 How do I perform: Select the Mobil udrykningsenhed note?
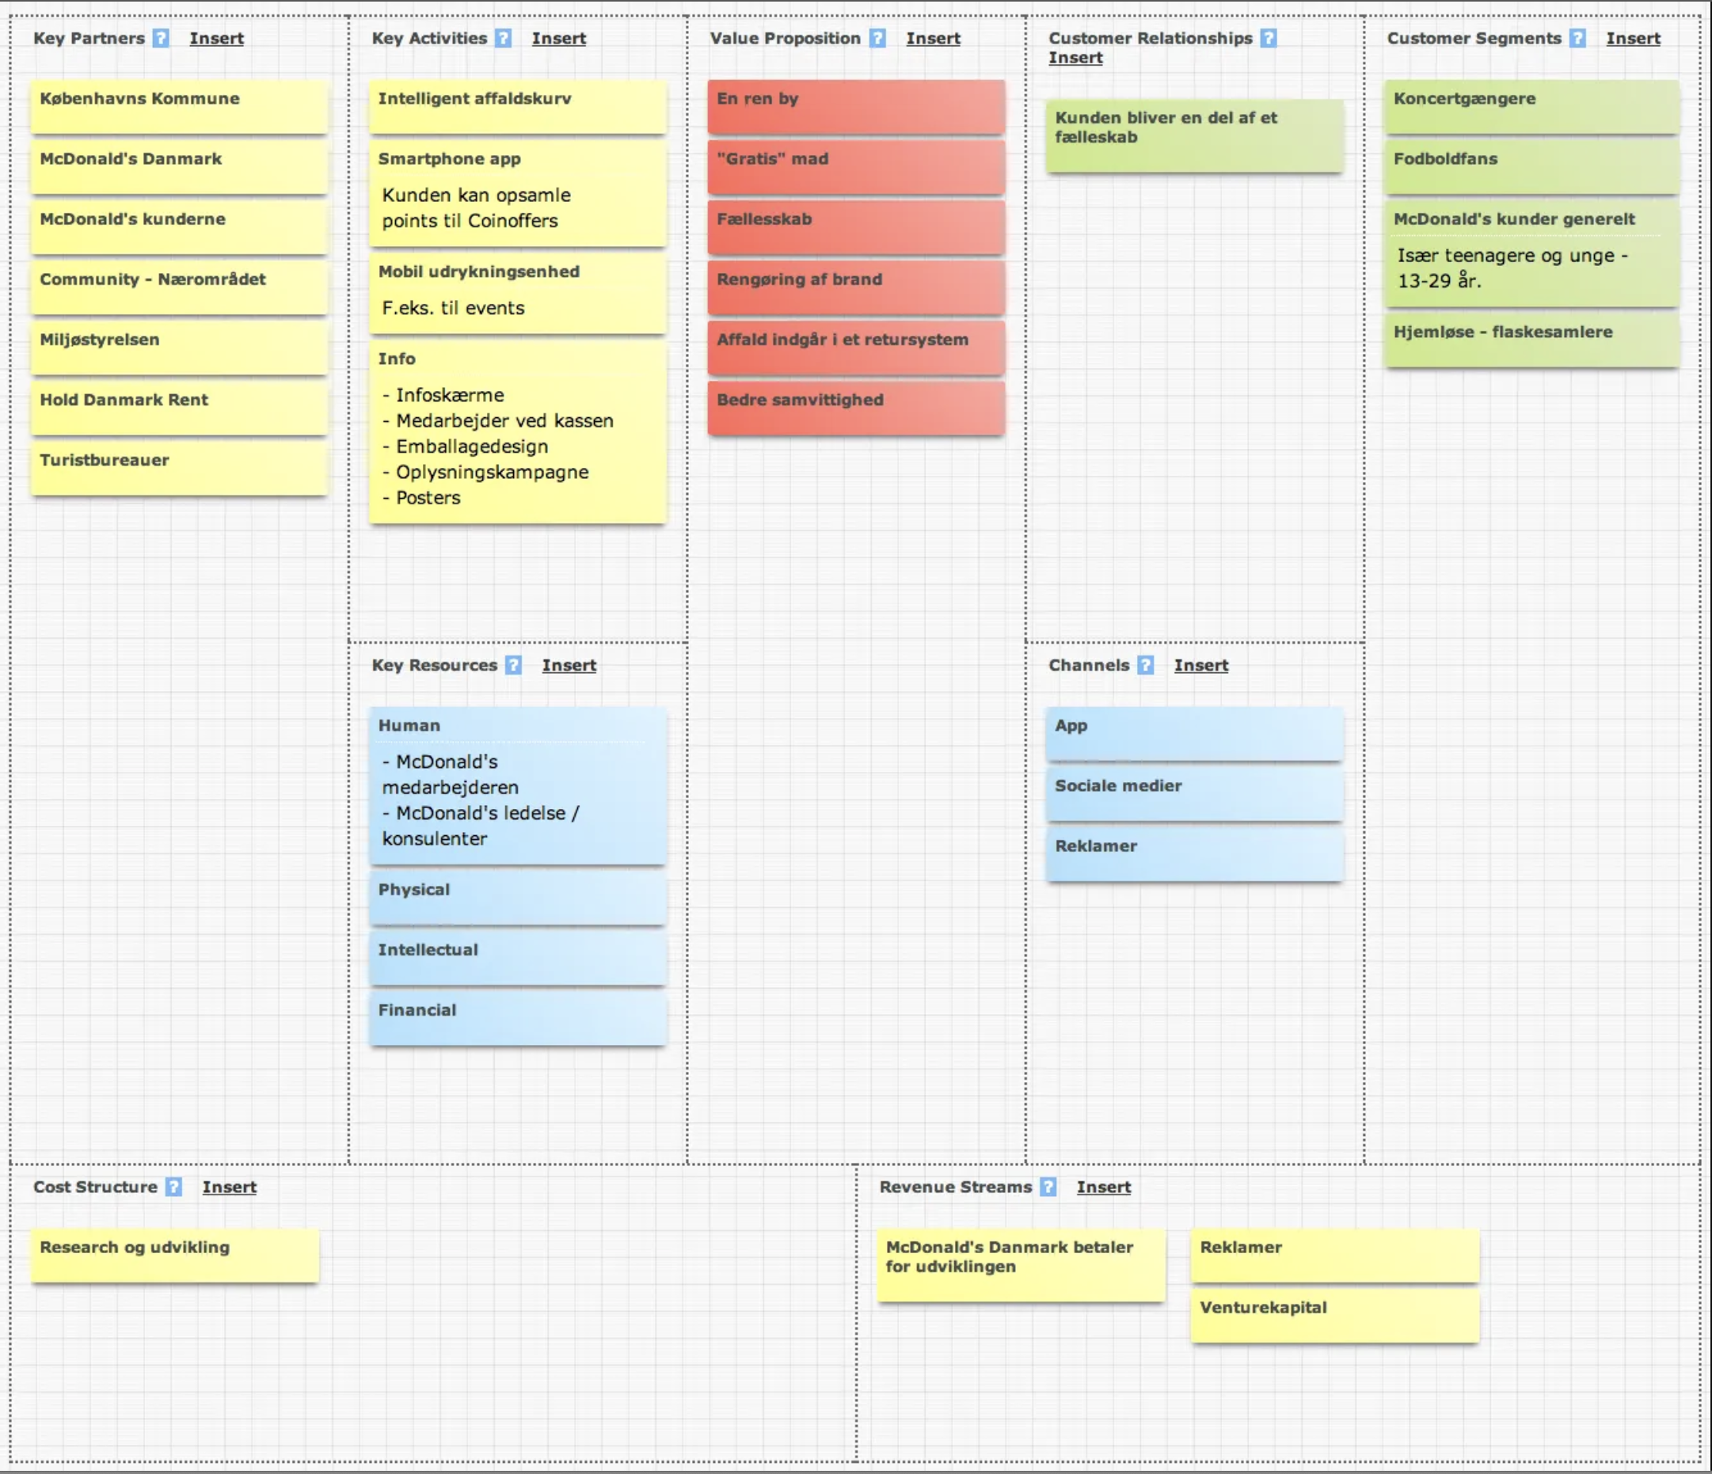518,294
